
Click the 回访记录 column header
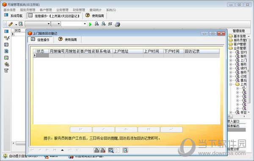[202, 52]
